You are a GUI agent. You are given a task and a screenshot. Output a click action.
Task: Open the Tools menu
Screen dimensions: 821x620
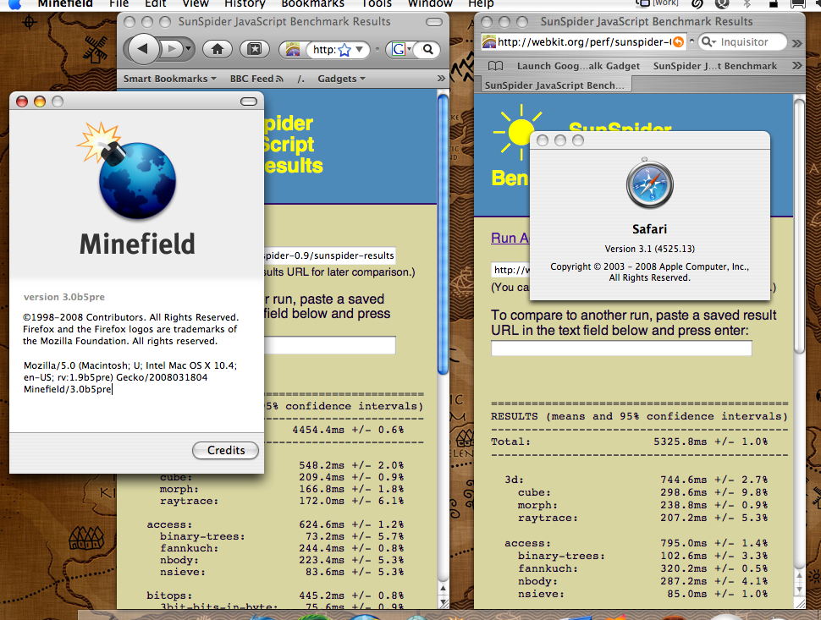[x=377, y=4]
